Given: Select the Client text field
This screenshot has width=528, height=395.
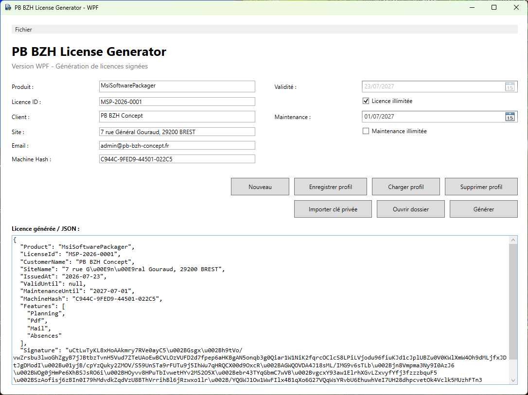Looking at the screenshot, I should pyautogui.click(x=177, y=117).
